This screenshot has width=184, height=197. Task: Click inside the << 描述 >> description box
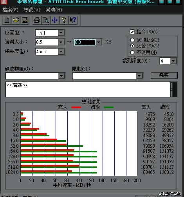tap(88, 90)
